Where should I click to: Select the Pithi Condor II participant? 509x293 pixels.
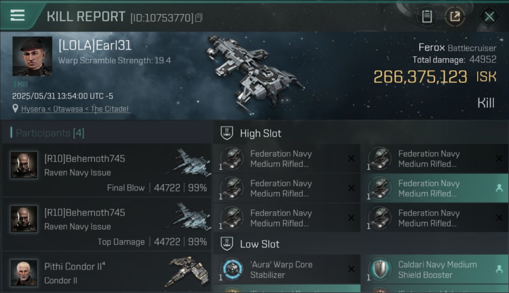pos(106,272)
